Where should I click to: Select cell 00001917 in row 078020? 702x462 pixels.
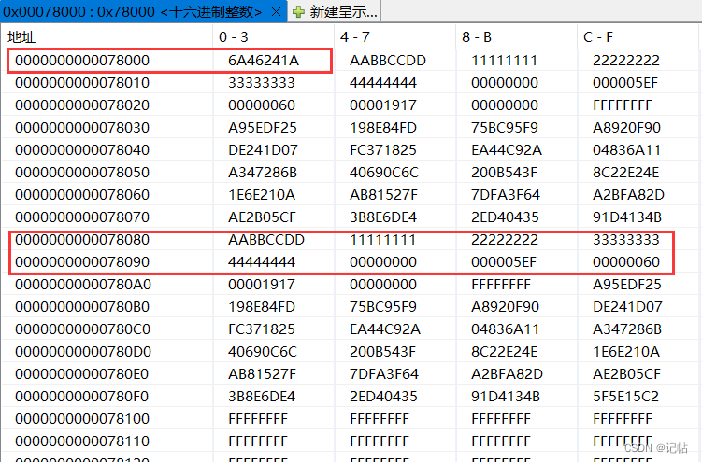(x=383, y=105)
